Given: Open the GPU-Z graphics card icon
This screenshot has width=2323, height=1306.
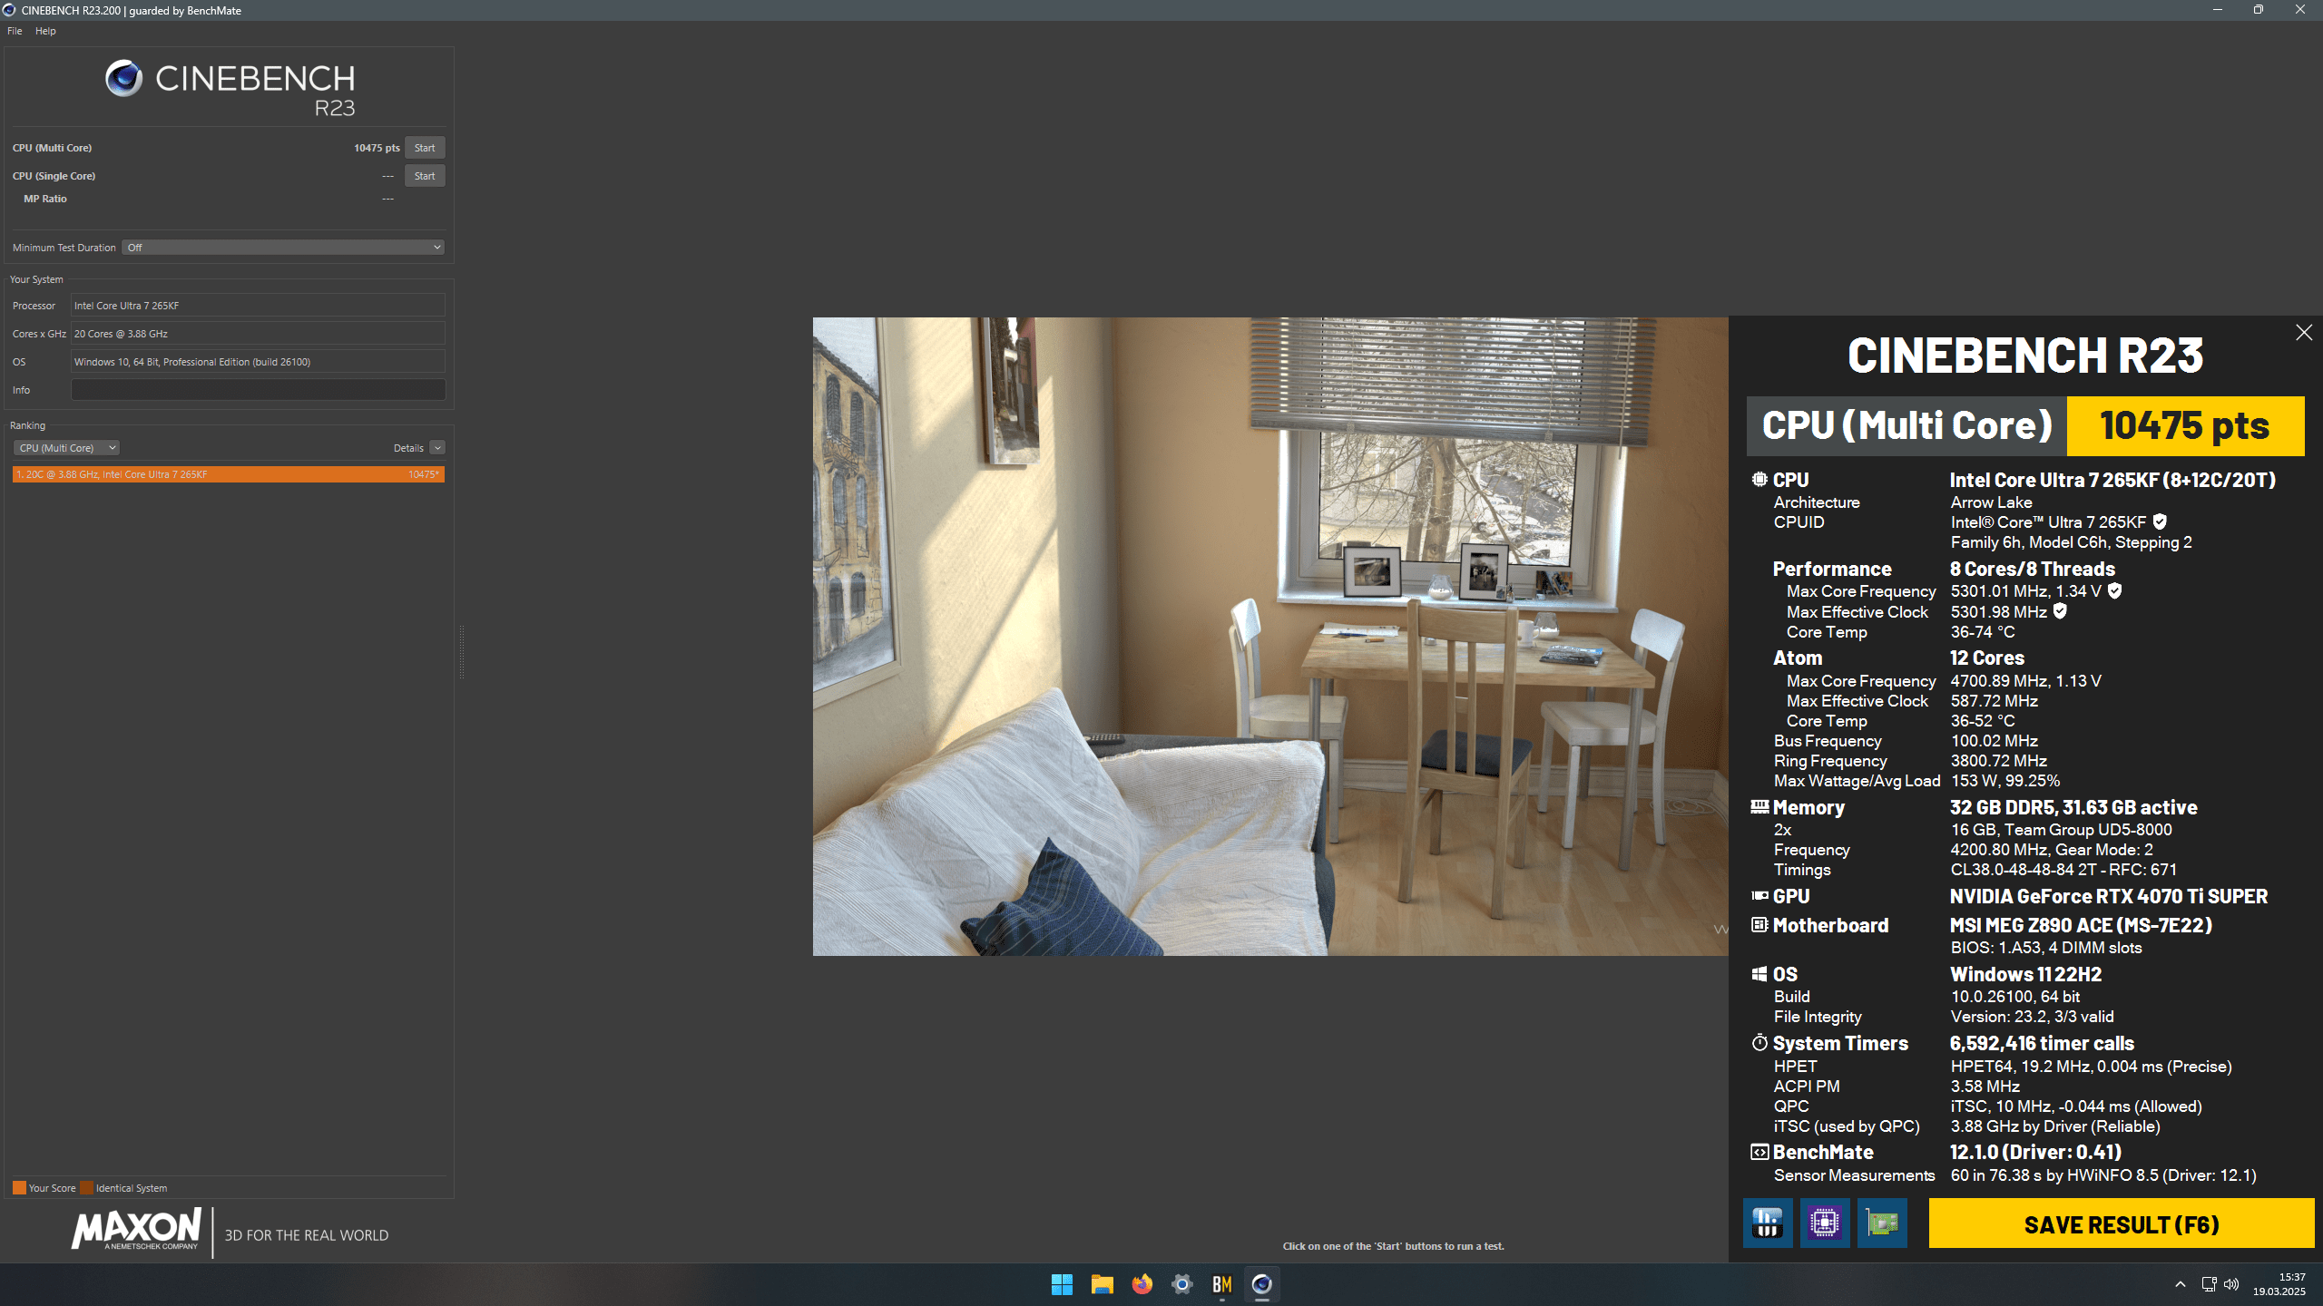Looking at the screenshot, I should [1882, 1223].
